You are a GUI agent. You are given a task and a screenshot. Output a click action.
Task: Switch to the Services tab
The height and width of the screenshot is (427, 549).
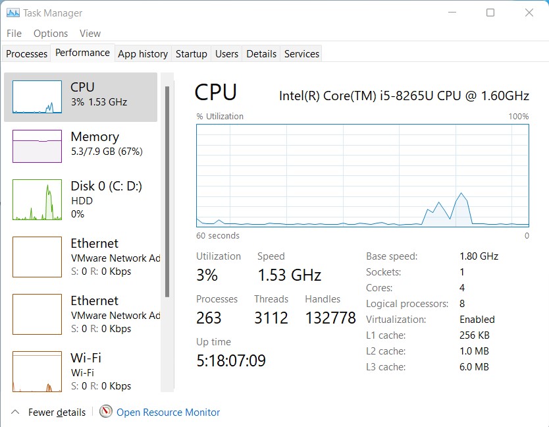(301, 53)
